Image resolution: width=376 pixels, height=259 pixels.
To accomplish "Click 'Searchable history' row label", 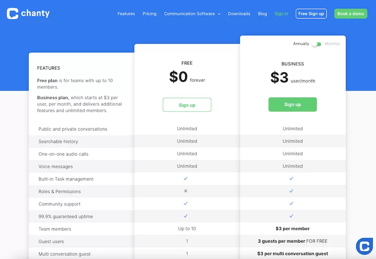I will click(58, 141).
